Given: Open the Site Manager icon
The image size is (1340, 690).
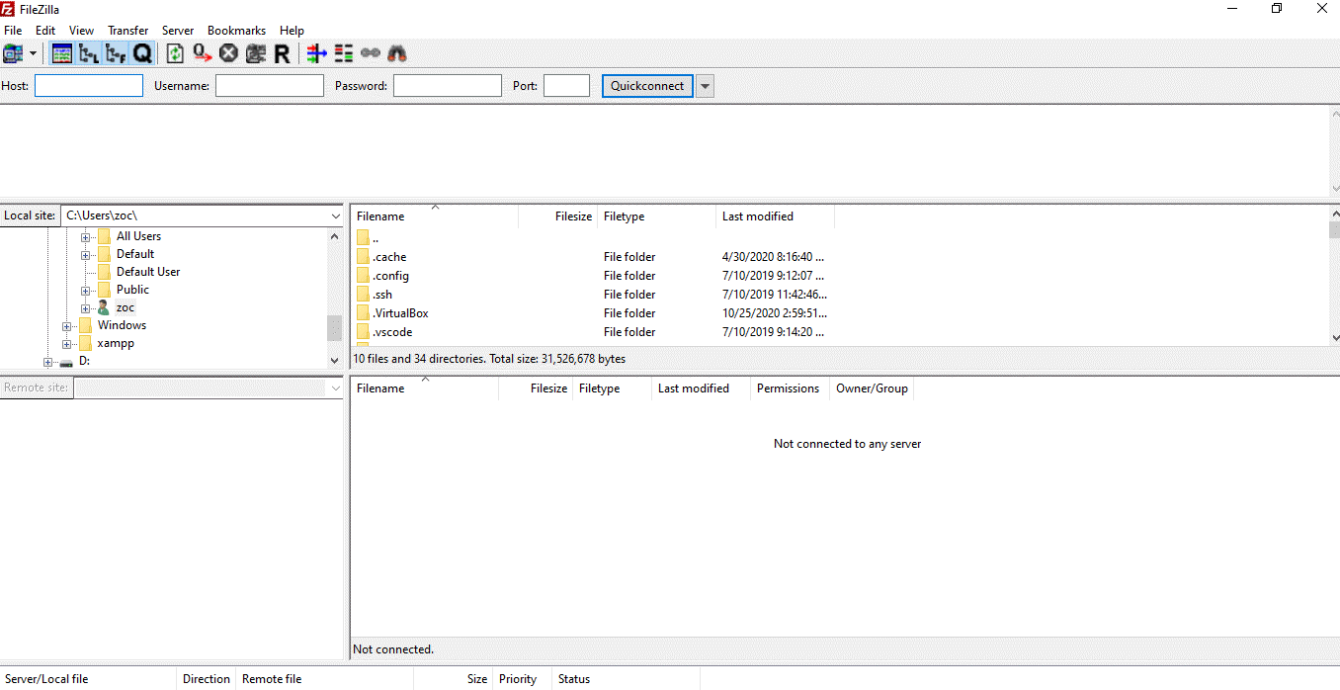Looking at the screenshot, I should point(13,53).
